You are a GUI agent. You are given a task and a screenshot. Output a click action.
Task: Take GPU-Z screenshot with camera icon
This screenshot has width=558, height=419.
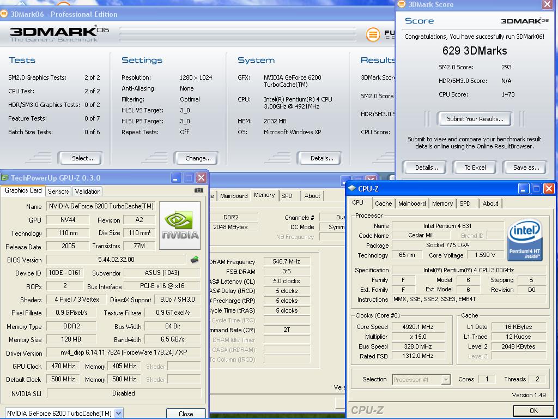(x=199, y=190)
